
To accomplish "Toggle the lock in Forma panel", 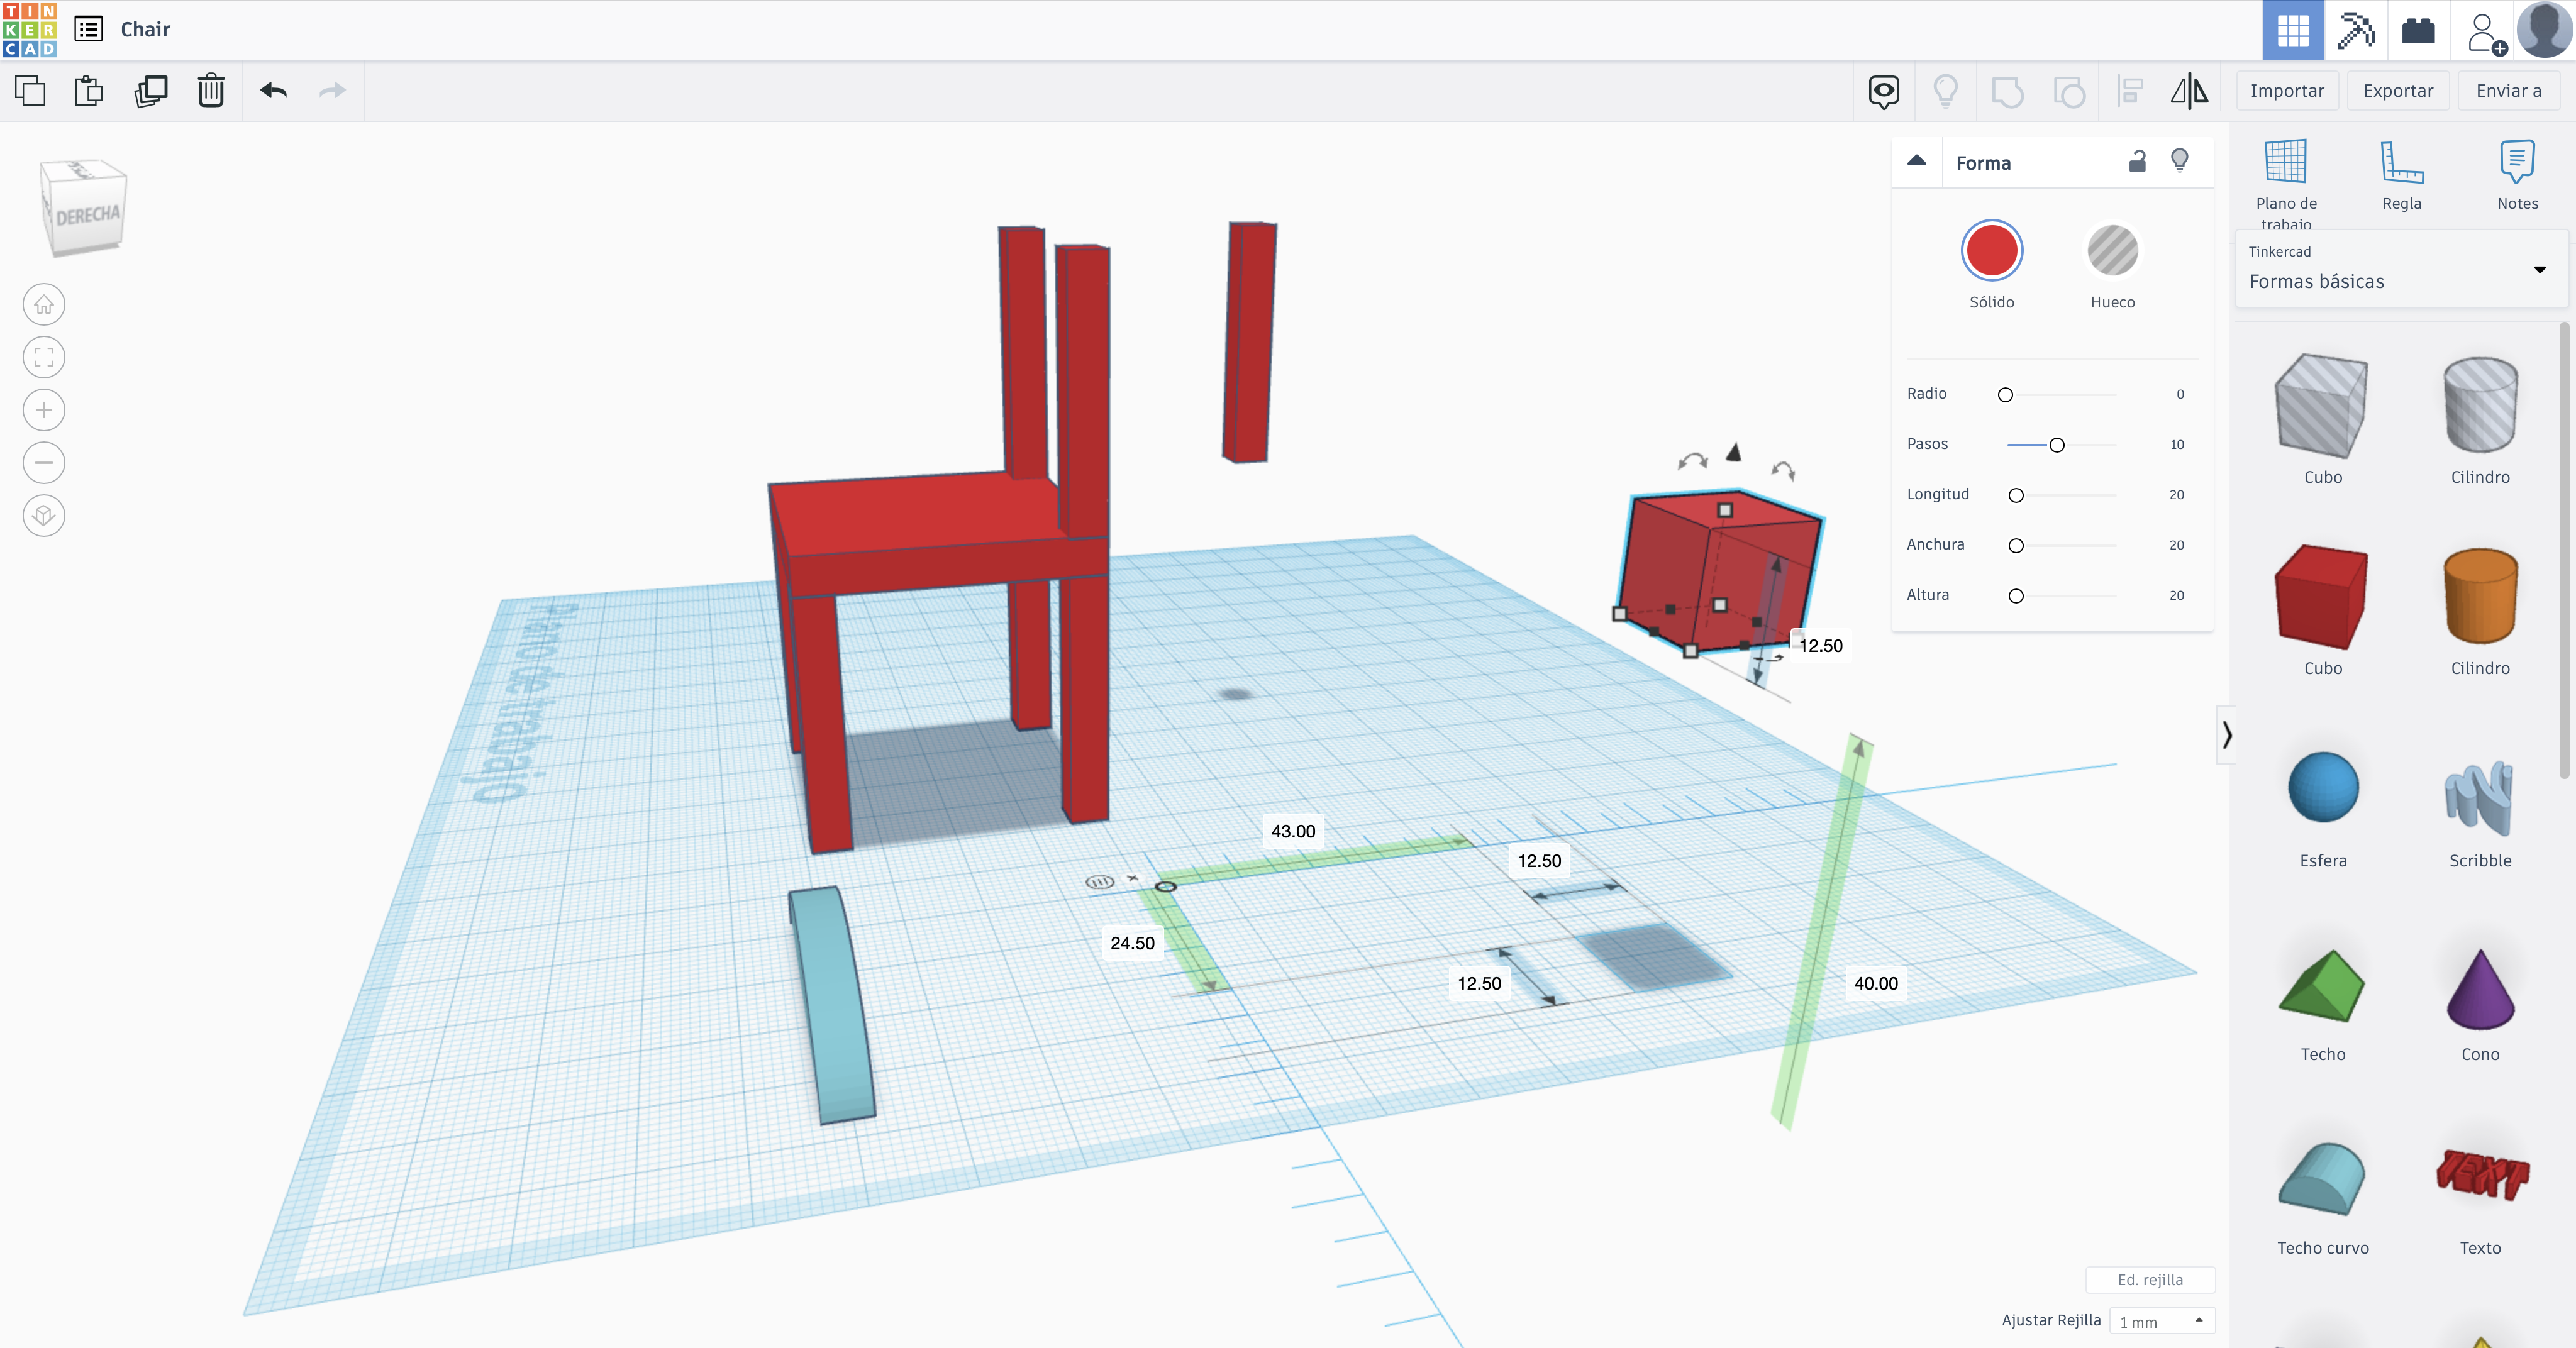I will click(x=2137, y=162).
